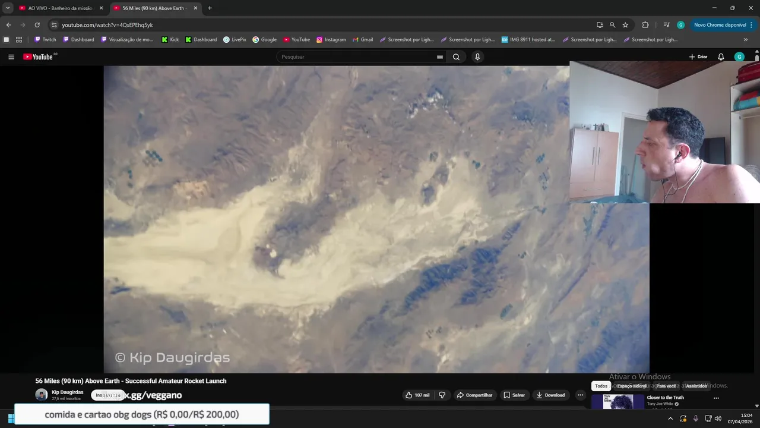Image resolution: width=760 pixels, height=428 pixels.
Task: Open the Chrome profile avatar
Action: pyautogui.click(x=680, y=25)
